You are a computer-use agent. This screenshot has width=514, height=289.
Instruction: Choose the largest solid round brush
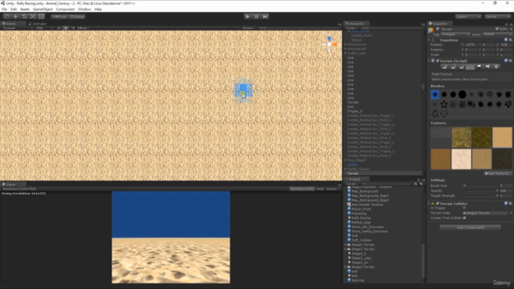(463, 95)
